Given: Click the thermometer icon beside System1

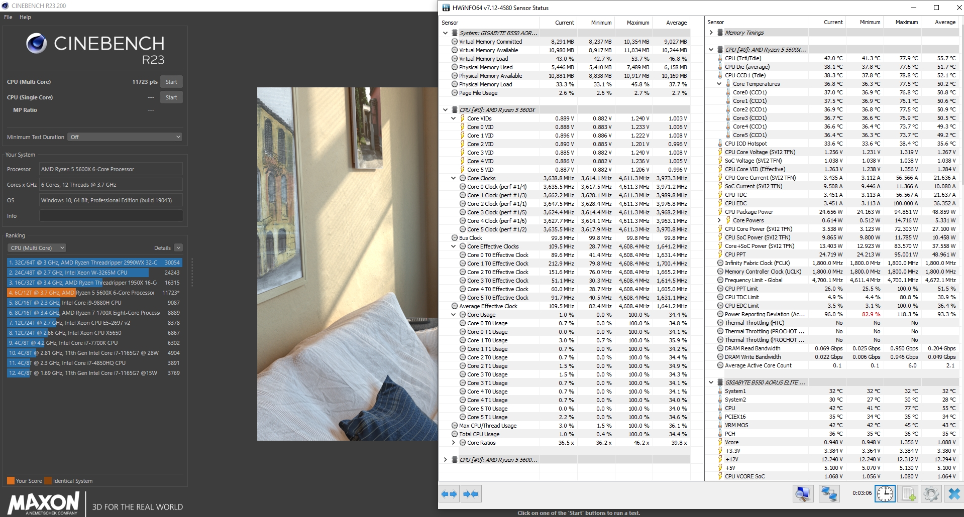Looking at the screenshot, I should click(x=720, y=391).
